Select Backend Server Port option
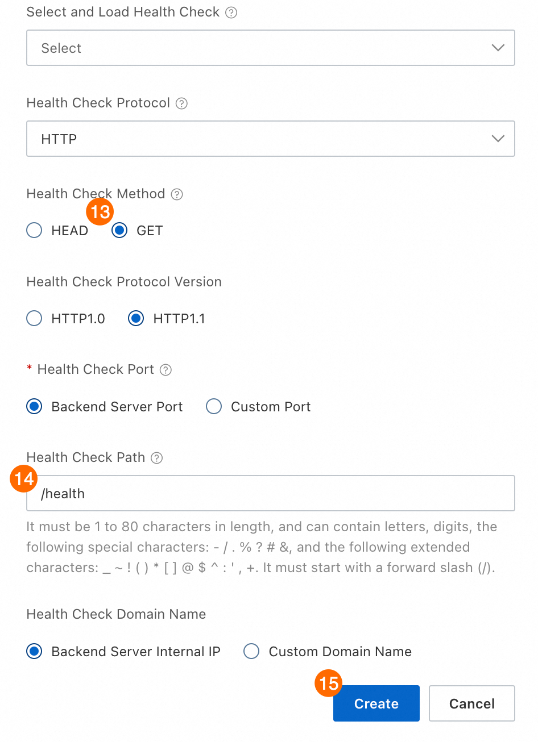Viewport: 538px width, 742px height. pos(35,407)
